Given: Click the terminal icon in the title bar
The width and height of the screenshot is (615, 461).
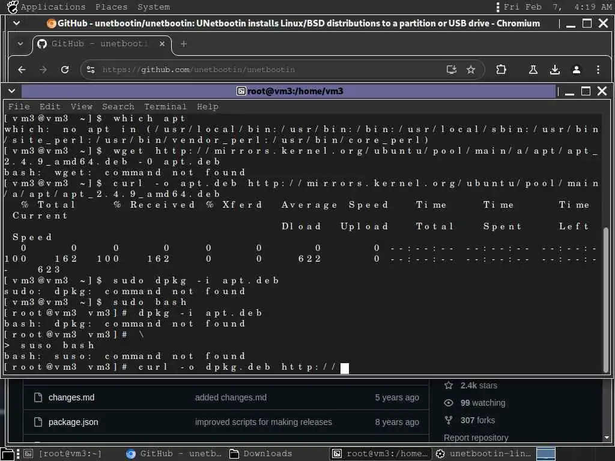Looking at the screenshot, I should click(241, 91).
